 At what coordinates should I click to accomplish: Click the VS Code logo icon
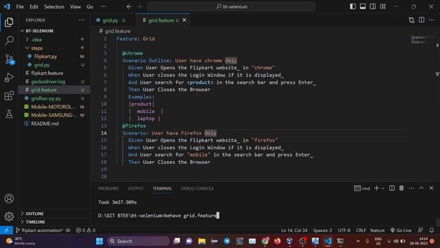click(x=7, y=6)
